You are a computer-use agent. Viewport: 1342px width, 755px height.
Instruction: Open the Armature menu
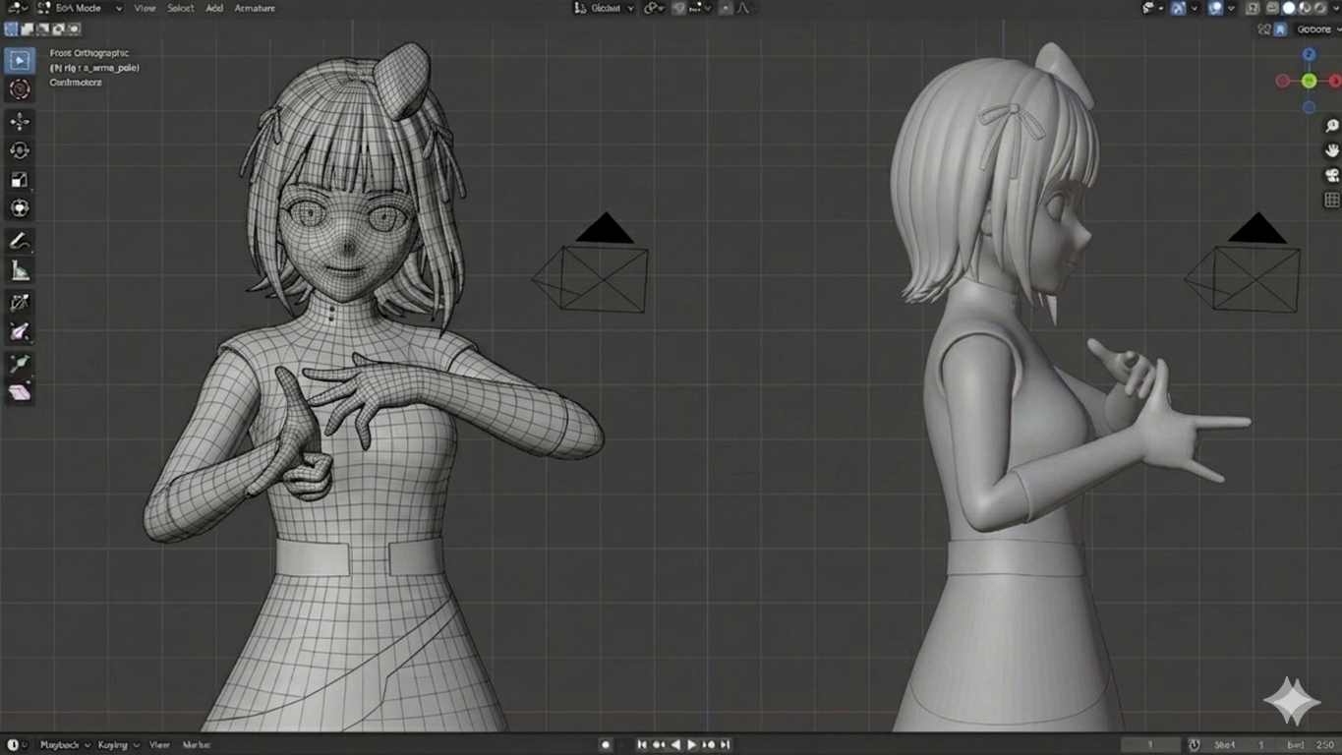255,8
